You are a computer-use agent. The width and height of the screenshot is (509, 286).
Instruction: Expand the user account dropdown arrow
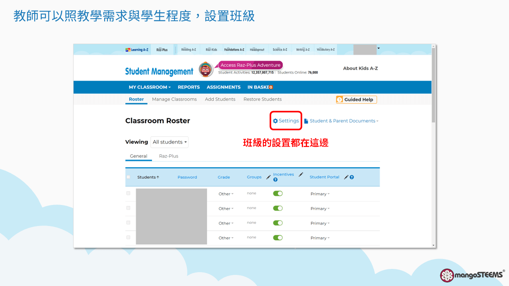click(379, 48)
